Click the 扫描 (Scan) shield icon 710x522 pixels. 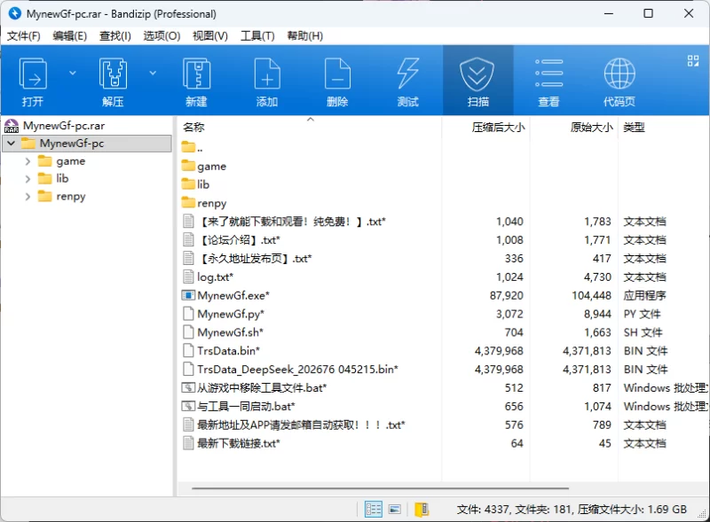477,74
